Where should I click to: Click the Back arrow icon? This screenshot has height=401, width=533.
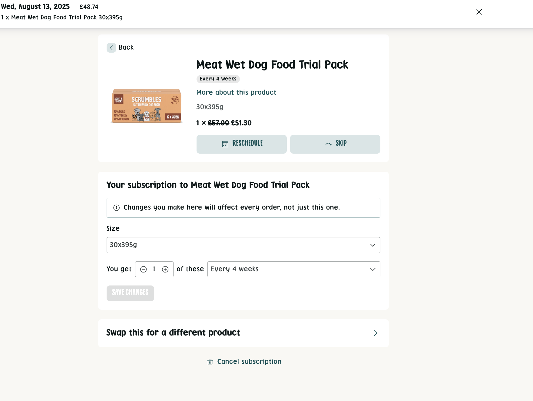111,48
